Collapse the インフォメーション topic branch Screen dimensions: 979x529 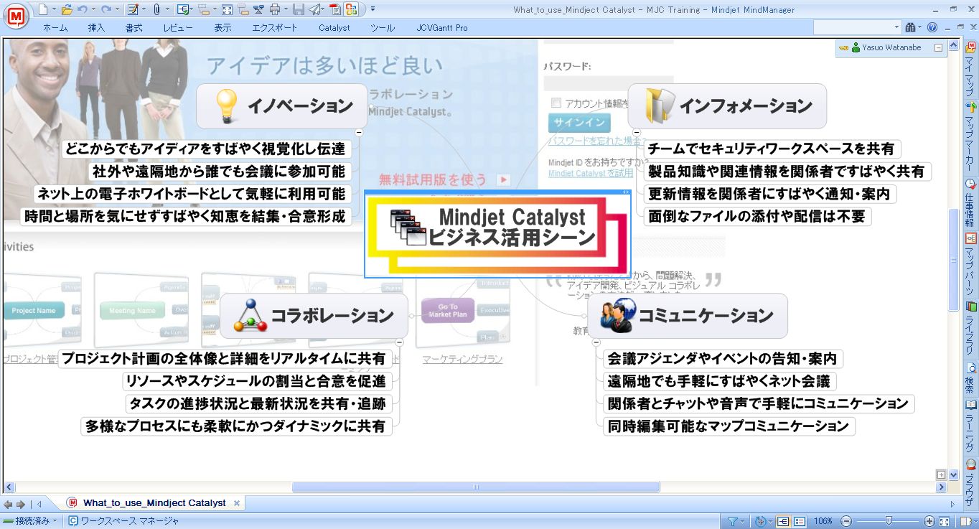click(x=637, y=133)
